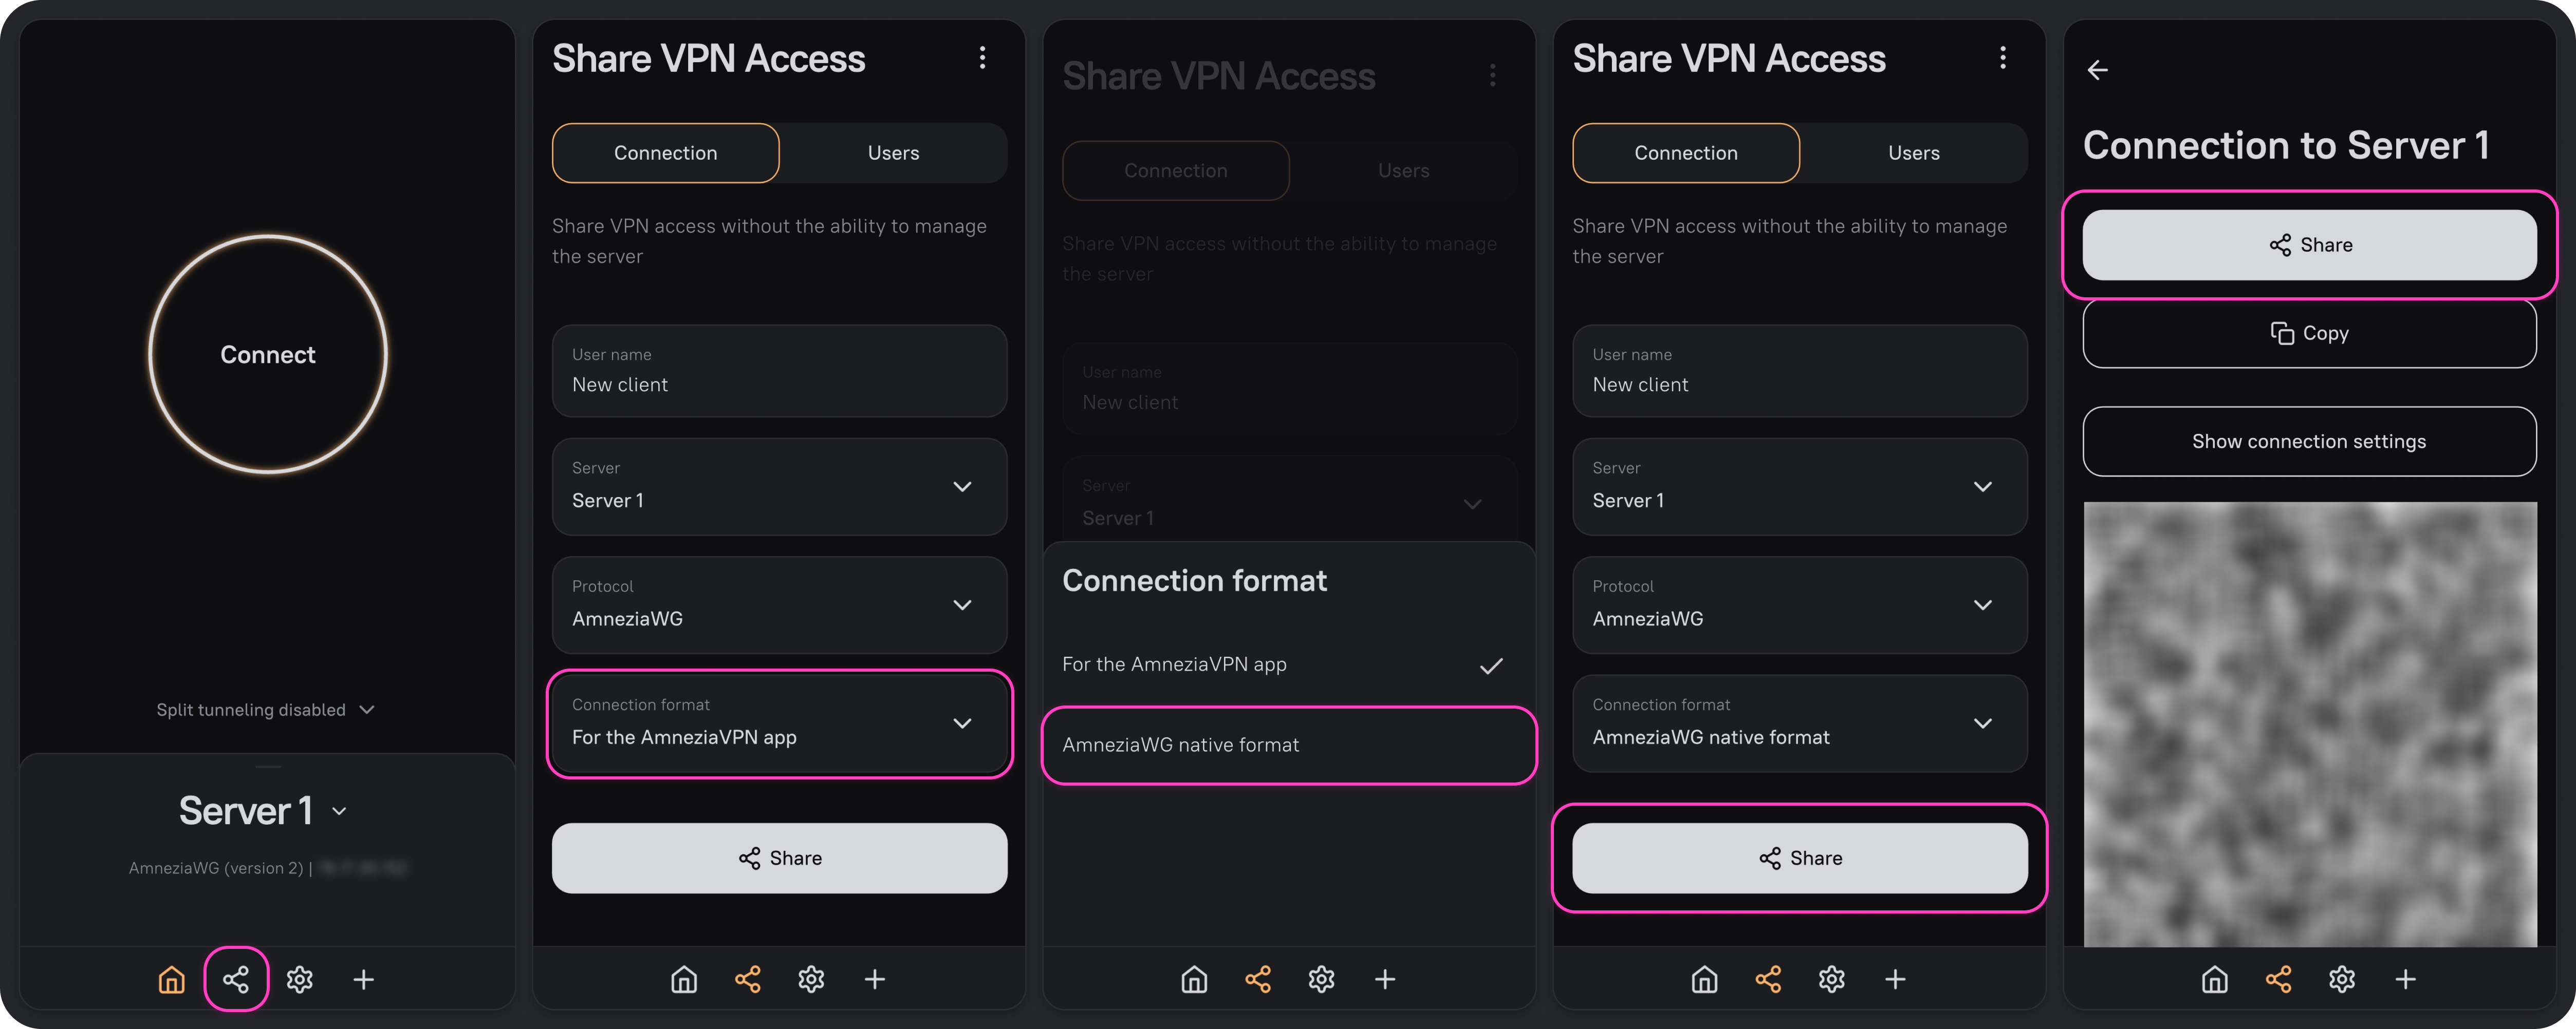Tap the large Connect circle button
The height and width of the screenshot is (1029, 2576).
(x=268, y=355)
